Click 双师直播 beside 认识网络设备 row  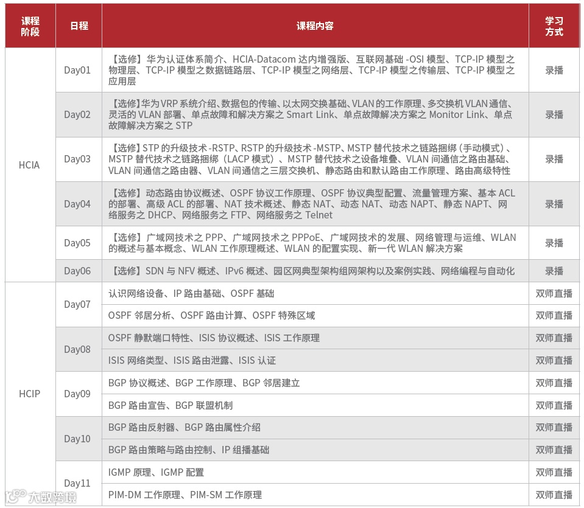554,293
